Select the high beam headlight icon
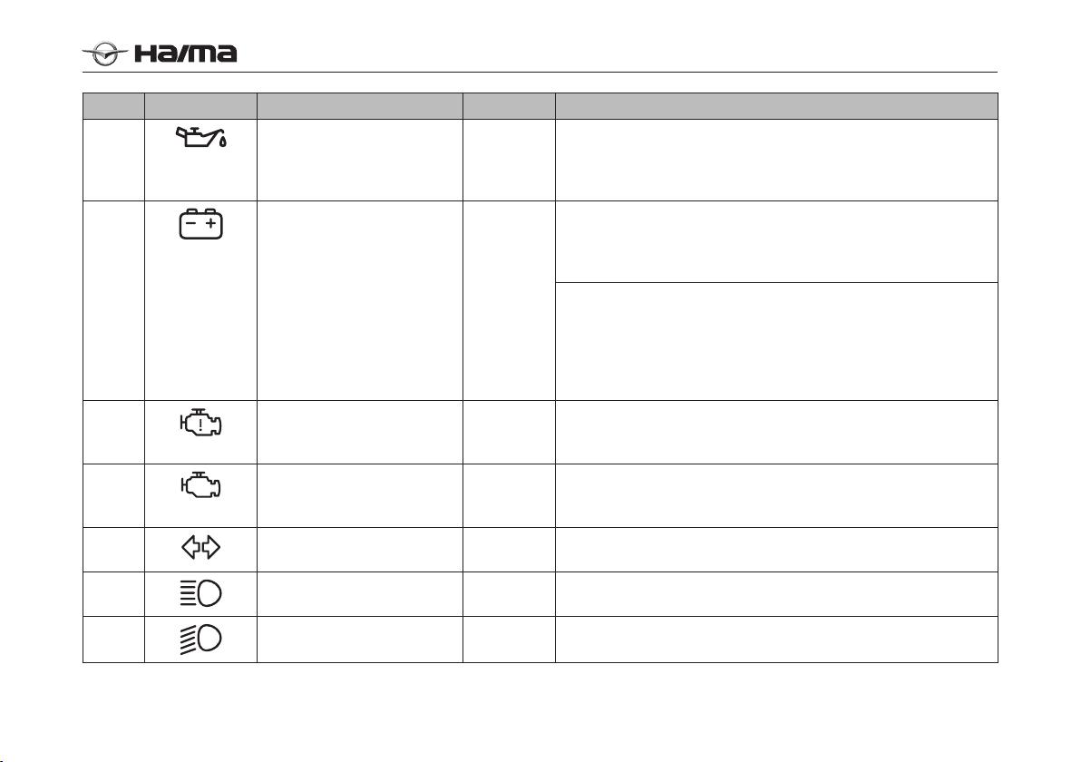Viewport: 1081px width, 762px height. [x=200, y=594]
